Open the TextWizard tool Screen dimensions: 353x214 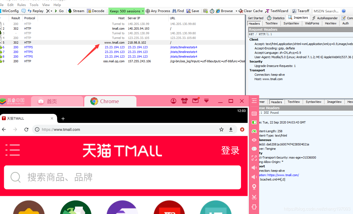click(x=277, y=11)
